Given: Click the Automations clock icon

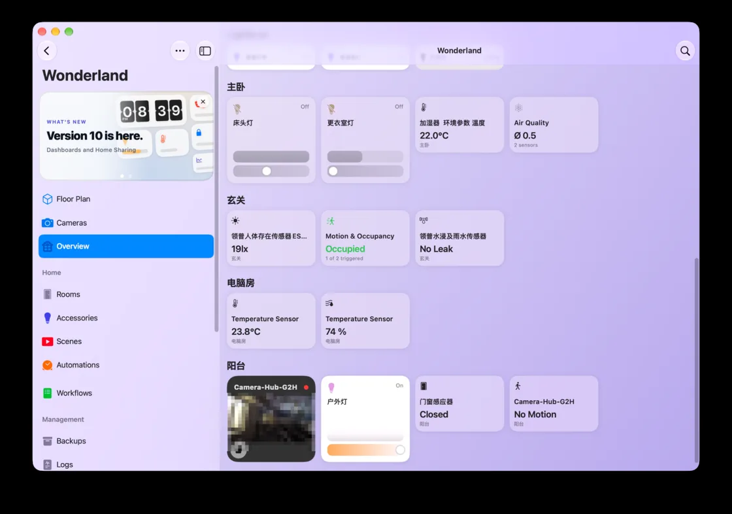Looking at the screenshot, I should pos(47,365).
